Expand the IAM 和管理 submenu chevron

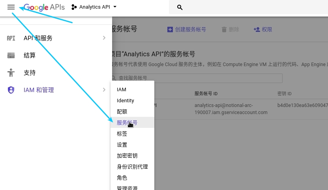click(104, 90)
